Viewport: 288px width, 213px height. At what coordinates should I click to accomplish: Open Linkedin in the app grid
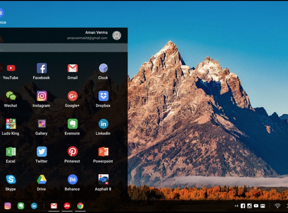click(103, 124)
